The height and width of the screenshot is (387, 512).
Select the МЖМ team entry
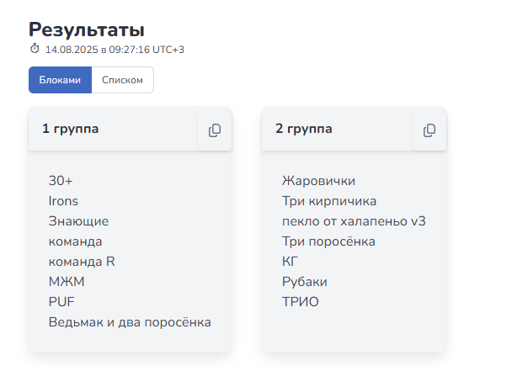click(67, 282)
